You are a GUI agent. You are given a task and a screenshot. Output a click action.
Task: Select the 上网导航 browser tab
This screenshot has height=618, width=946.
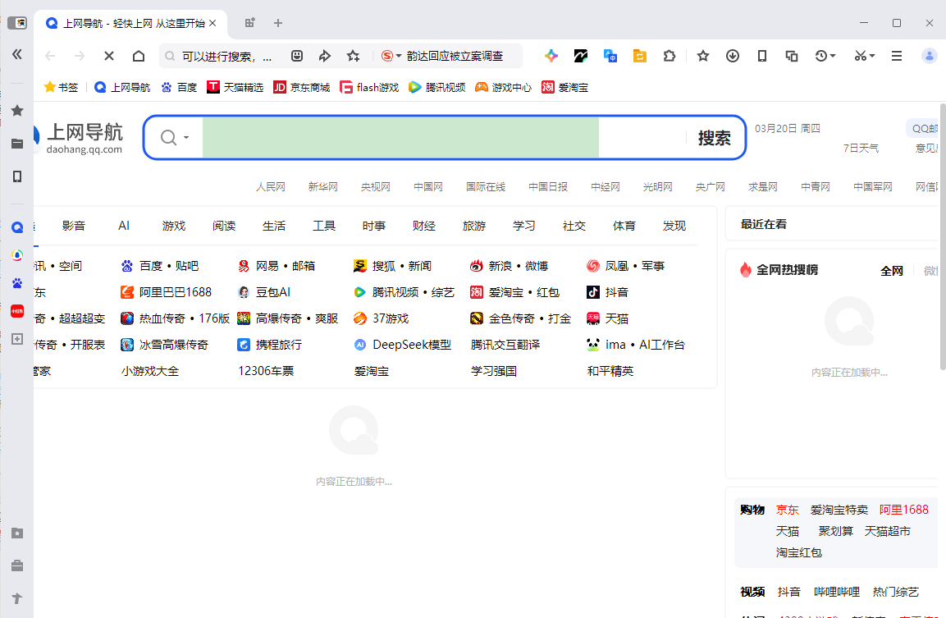click(x=131, y=24)
